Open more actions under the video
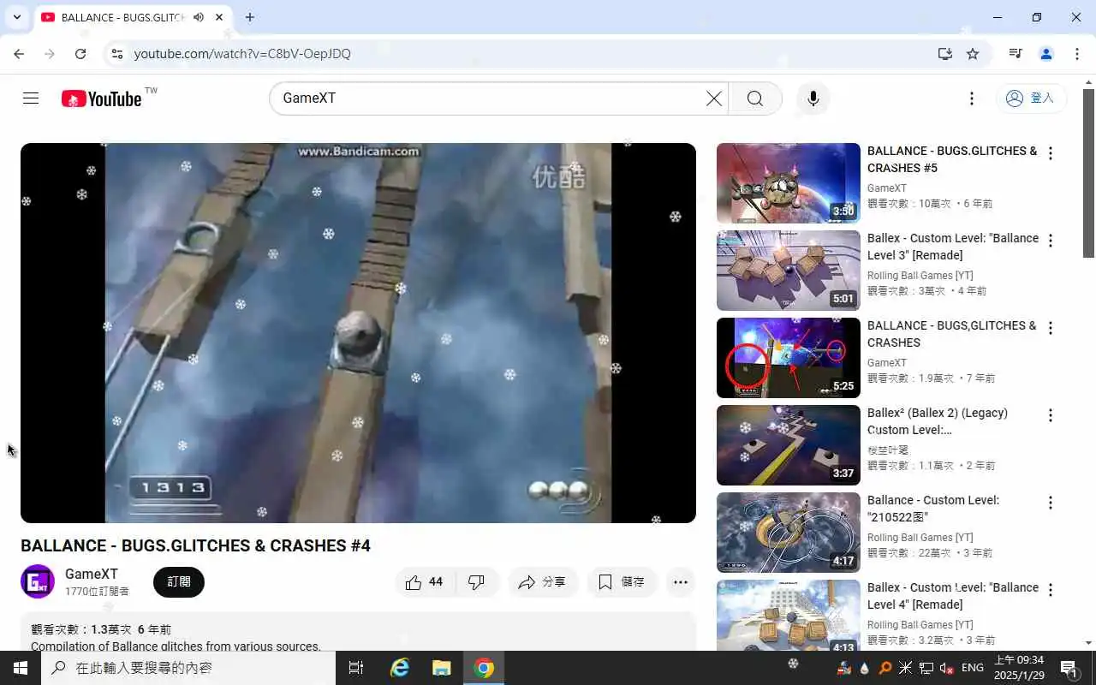The height and width of the screenshot is (685, 1096). tap(681, 582)
